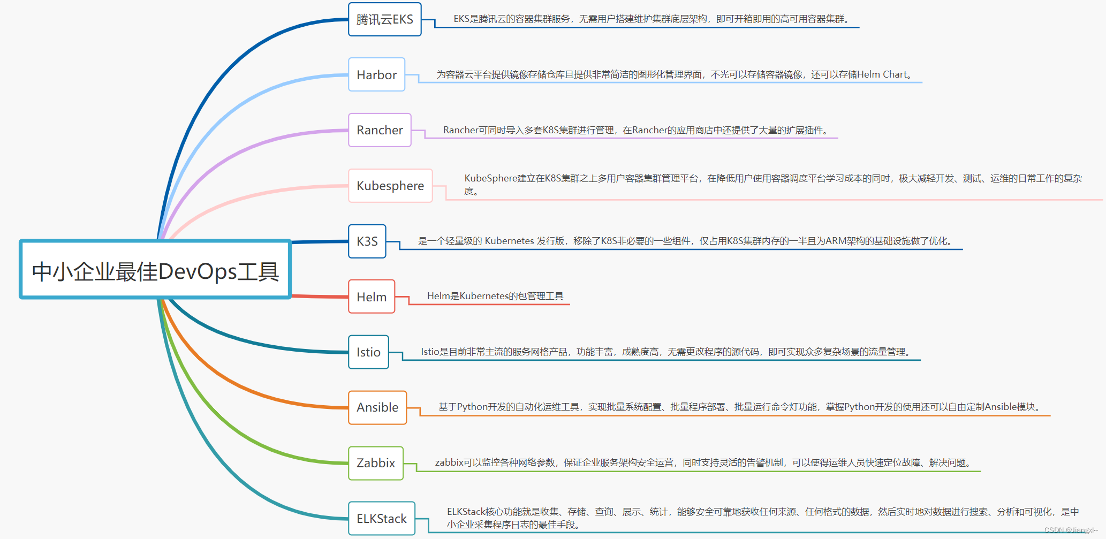Screen dimensions: 1106x539
Task: Select the 腾讯云EKS node
Action: tap(385, 19)
